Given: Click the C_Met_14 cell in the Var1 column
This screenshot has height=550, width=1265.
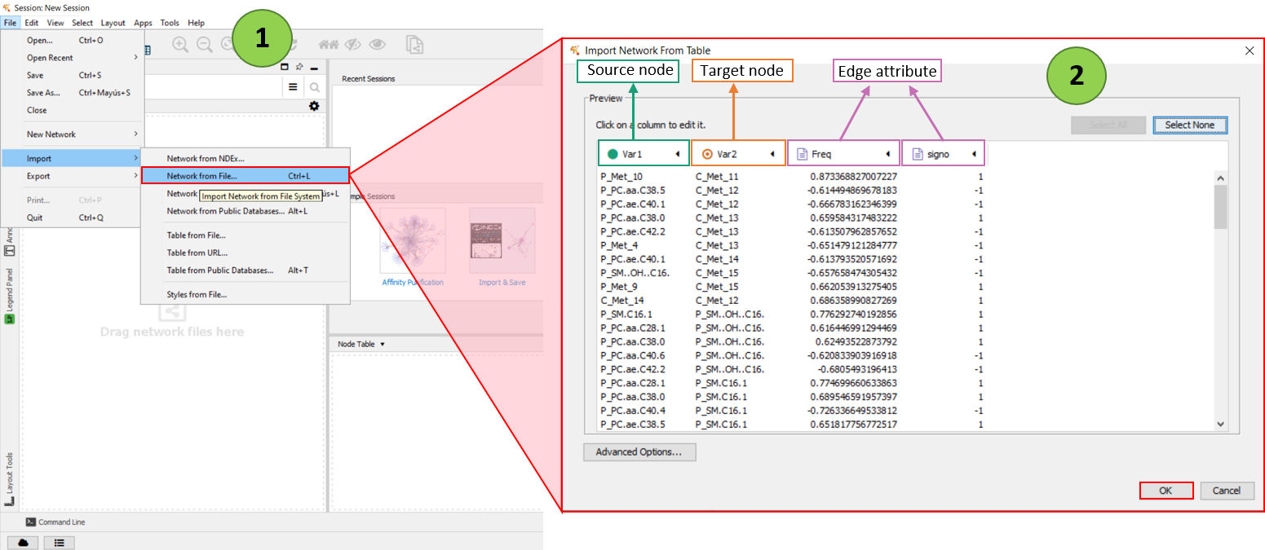Looking at the screenshot, I should pyautogui.click(x=621, y=301).
